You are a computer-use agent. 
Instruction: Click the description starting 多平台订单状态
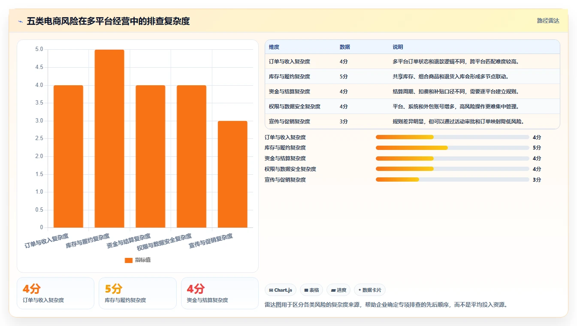click(456, 62)
